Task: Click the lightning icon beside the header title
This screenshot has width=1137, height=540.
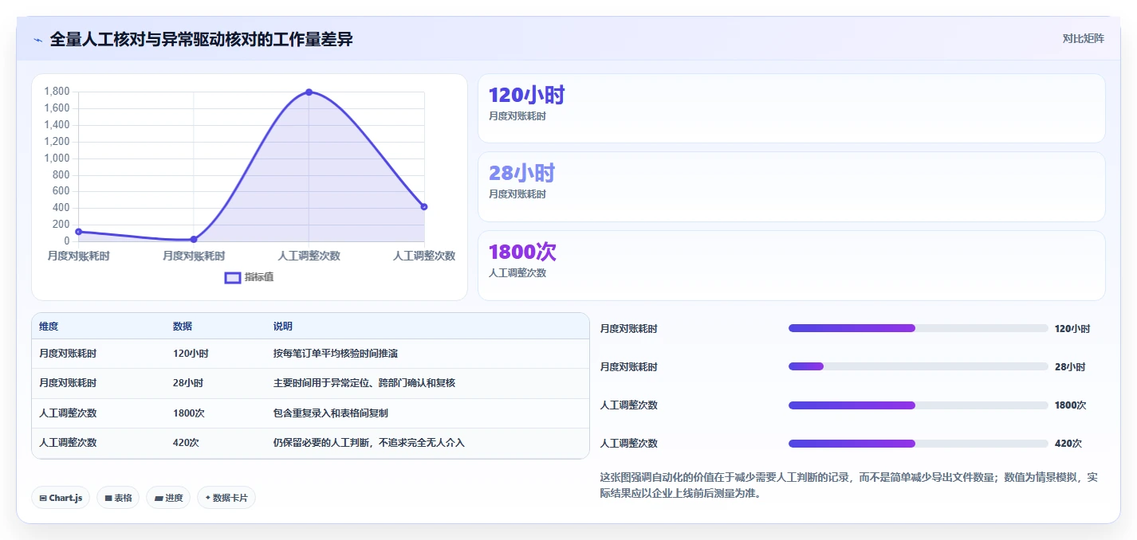Action: [x=37, y=40]
